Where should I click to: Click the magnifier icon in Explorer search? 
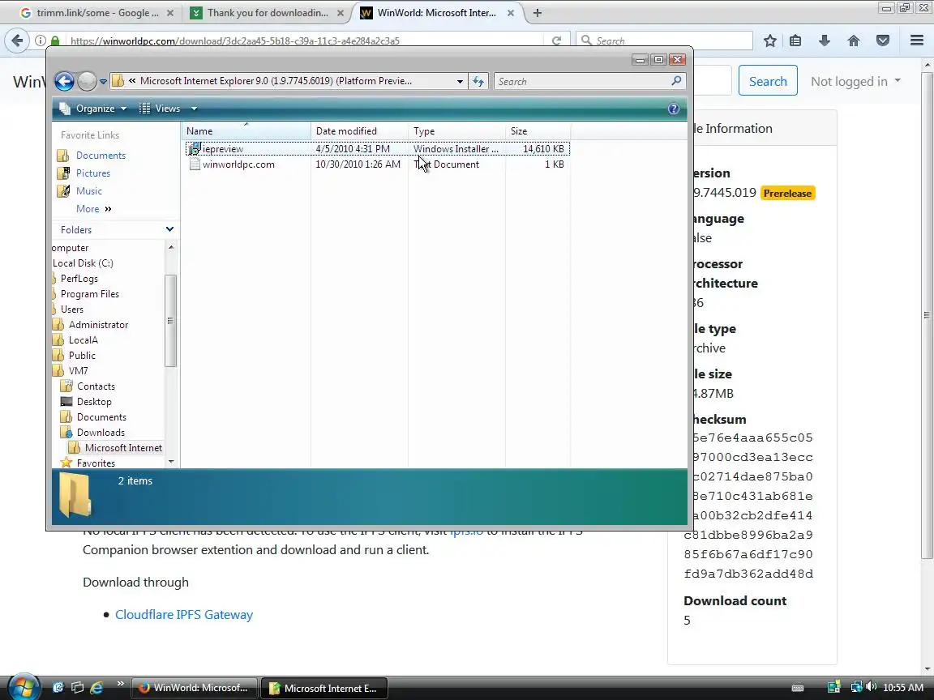click(676, 81)
